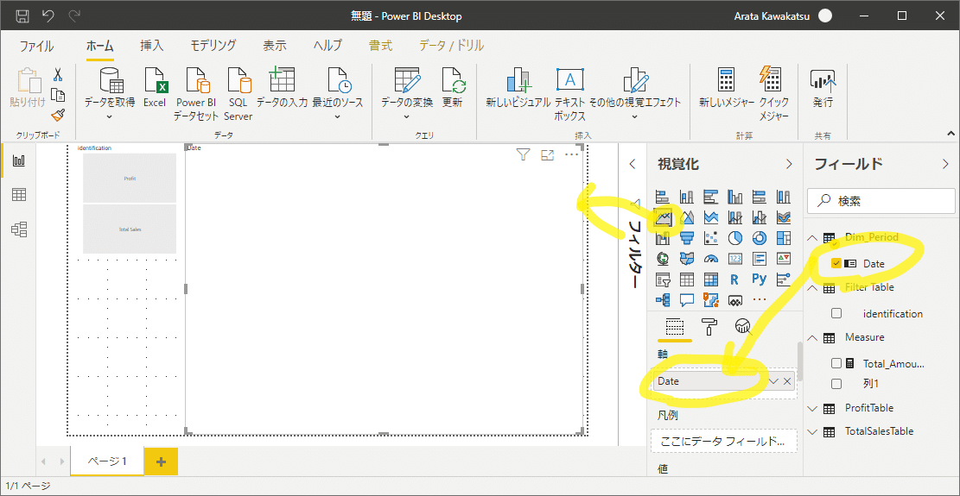Open the 表示 ribbon tab
960x496 pixels.
pyautogui.click(x=275, y=46)
